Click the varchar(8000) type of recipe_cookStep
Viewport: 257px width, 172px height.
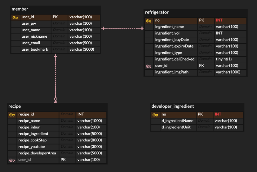(x=90, y=140)
